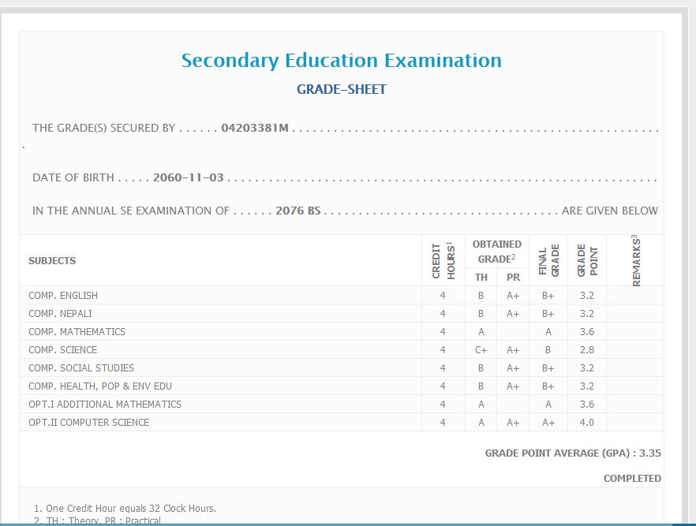
Task: Click the Secondary Education Examination title
Action: coord(341,61)
